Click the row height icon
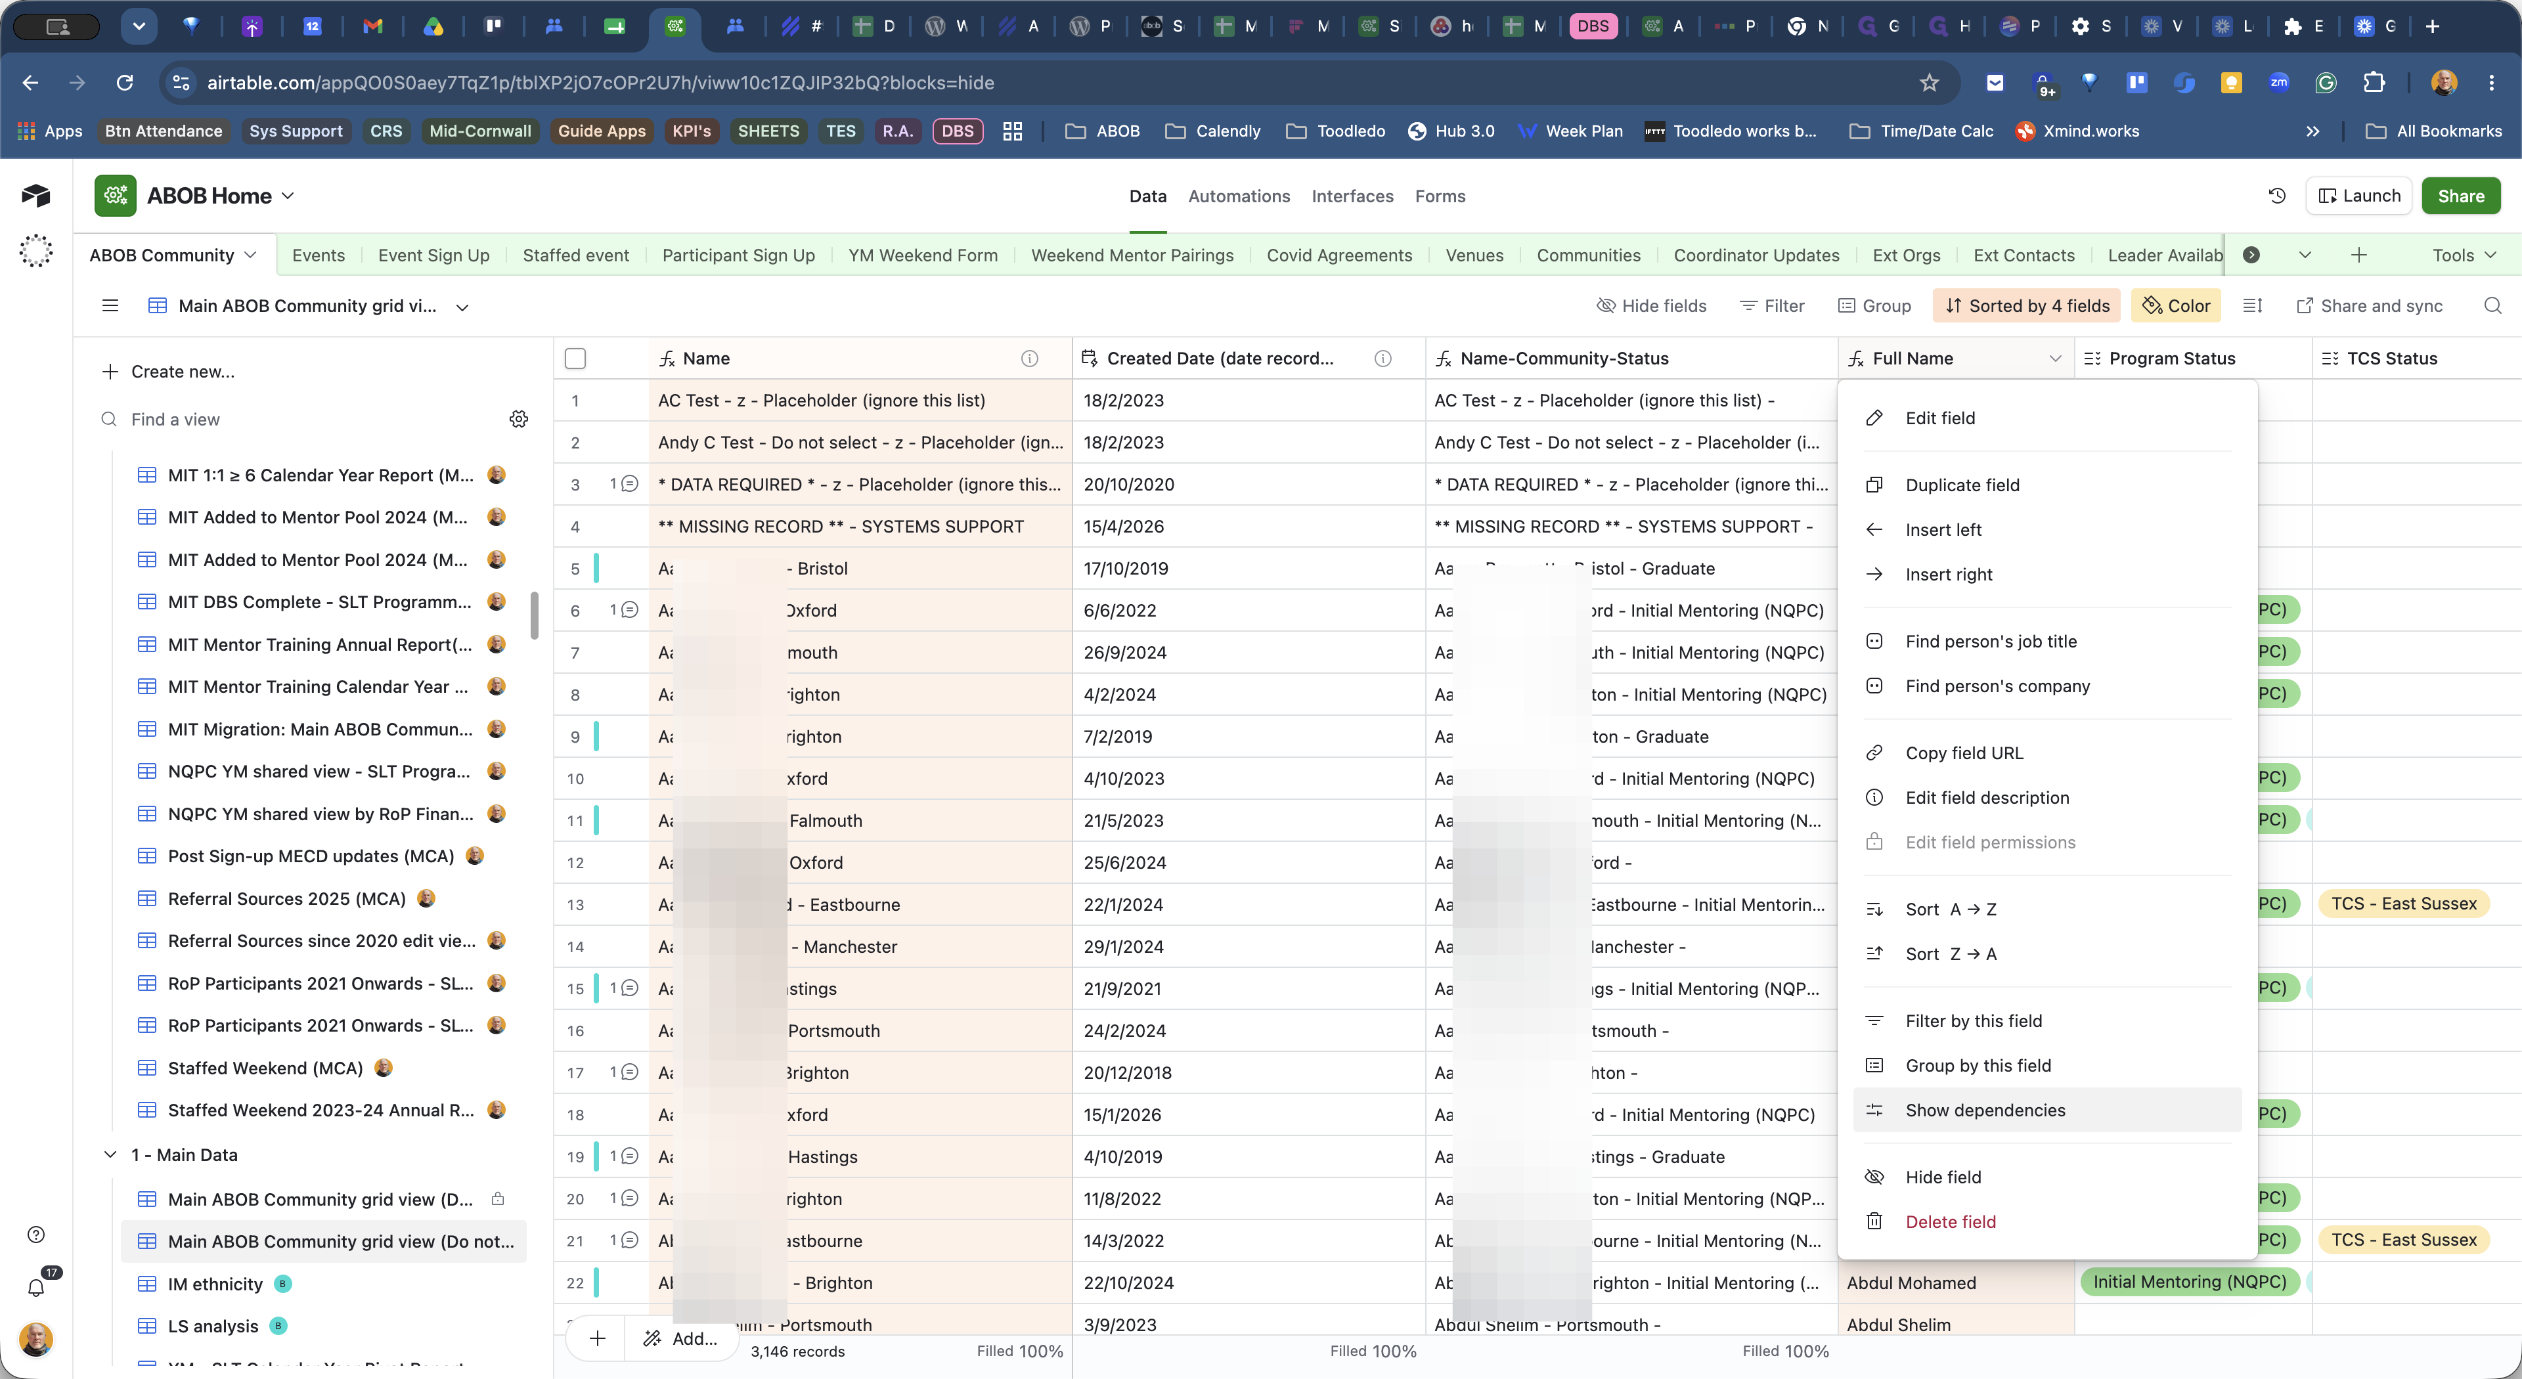Screen dimensions: 2522x1379 pyautogui.click(x=2253, y=307)
